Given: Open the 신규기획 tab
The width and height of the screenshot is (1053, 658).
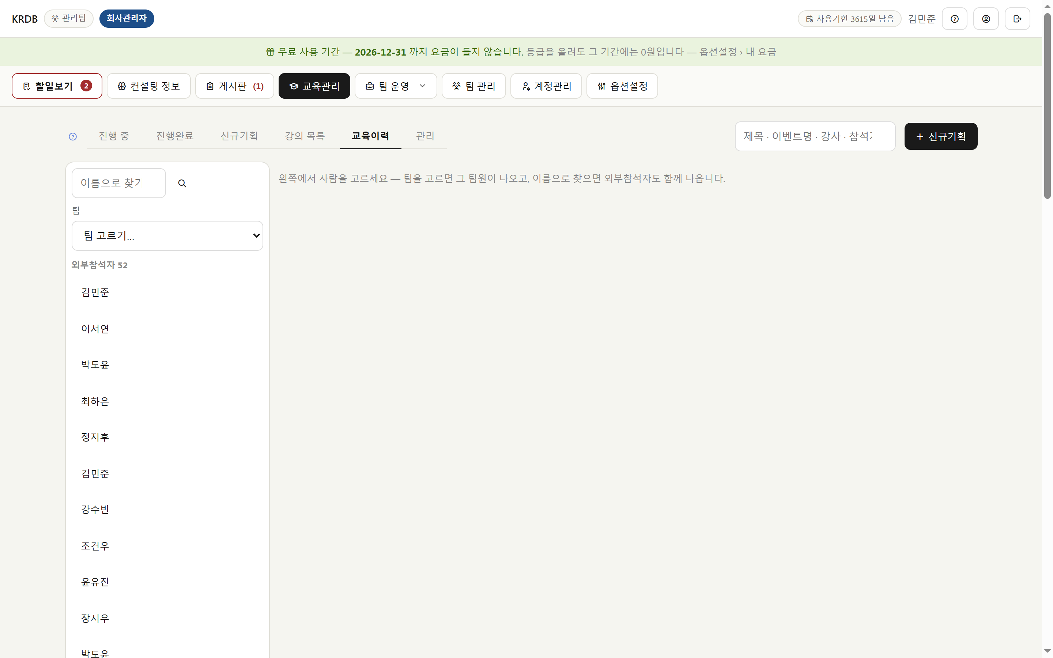Looking at the screenshot, I should pyautogui.click(x=239, y=136).
